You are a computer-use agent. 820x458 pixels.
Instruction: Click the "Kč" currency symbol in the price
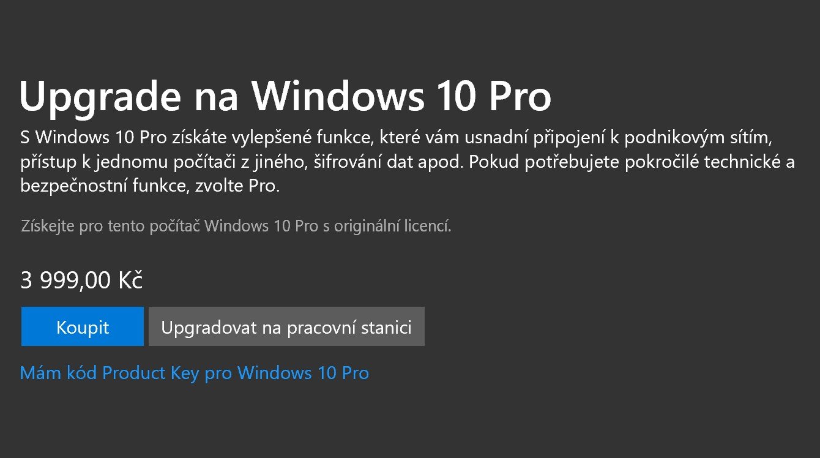click(x=130, y=280)
